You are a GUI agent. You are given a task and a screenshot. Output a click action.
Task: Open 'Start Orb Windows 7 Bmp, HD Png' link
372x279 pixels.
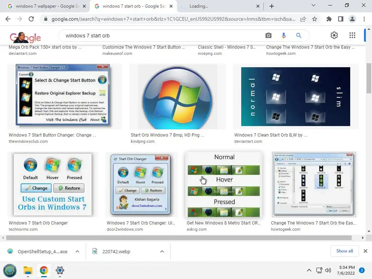[167, 135]
